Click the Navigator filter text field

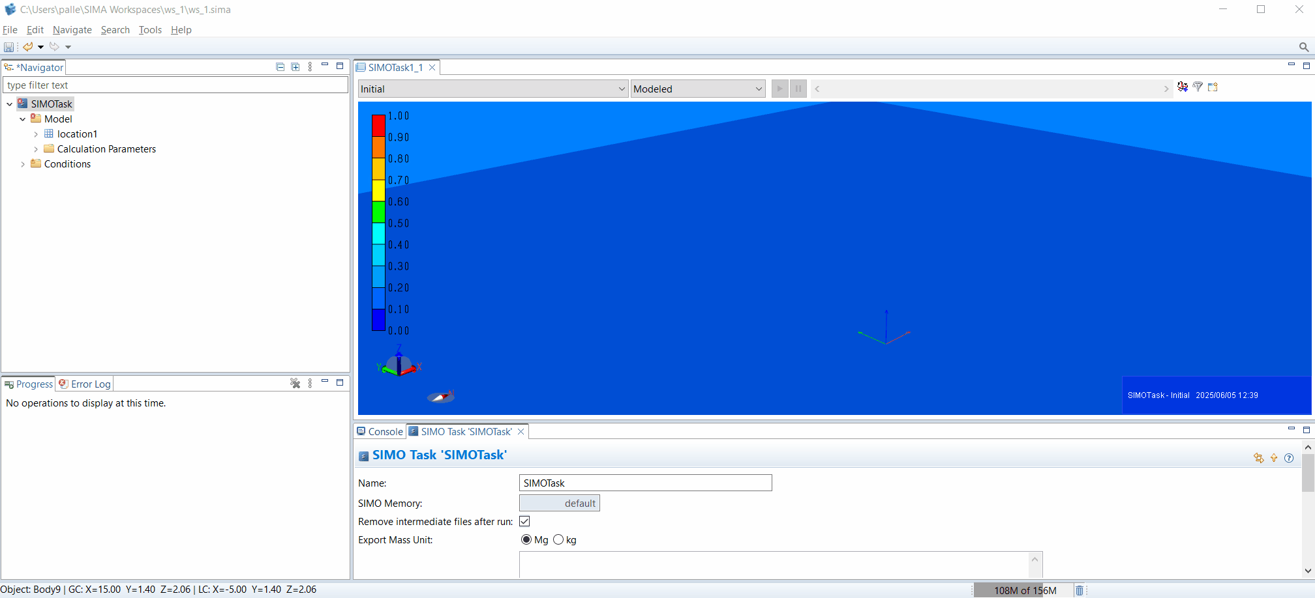coord(175,85)
